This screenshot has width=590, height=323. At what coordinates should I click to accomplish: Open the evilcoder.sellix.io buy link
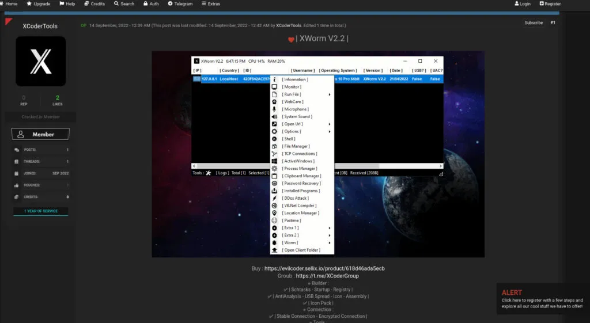pyautogui.click(x=324, y=268)
